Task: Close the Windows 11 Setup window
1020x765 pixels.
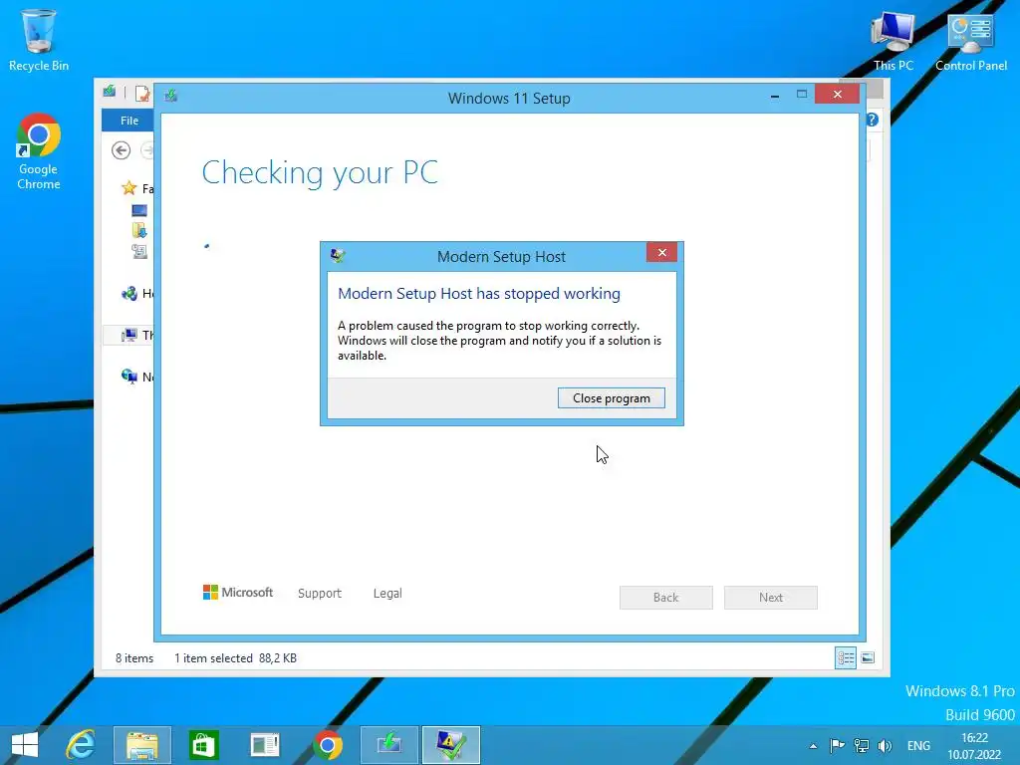Action: tap(837, 95)
